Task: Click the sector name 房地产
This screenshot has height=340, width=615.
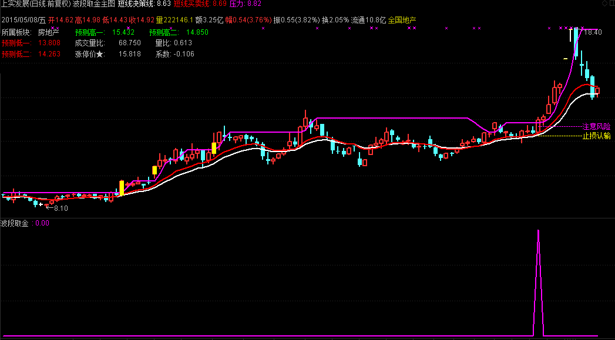Action: coord(48,32)
